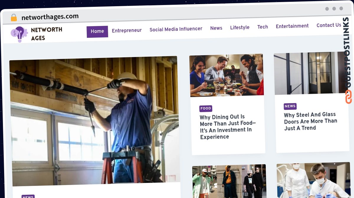The height and width of the screenshot is (198, 354).
Task: Select the News menu item
Action: 216,28
